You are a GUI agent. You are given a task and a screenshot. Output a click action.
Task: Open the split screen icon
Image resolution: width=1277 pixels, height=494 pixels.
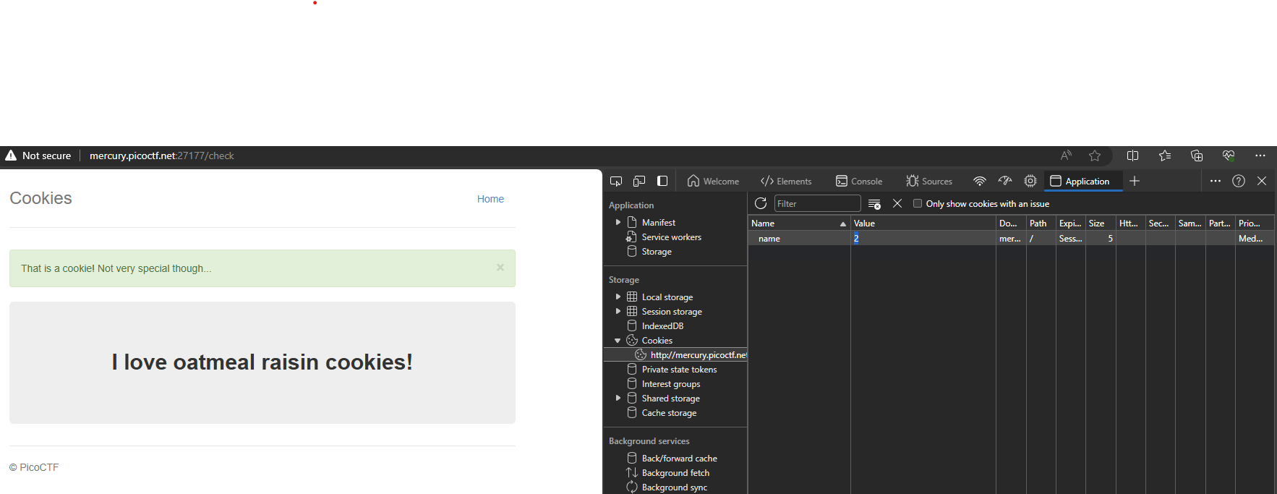(1132, 156)
